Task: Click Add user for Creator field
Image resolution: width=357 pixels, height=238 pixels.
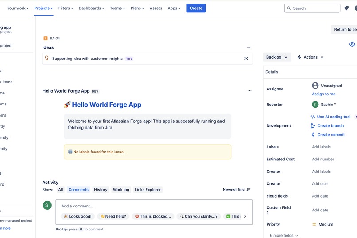Action: click(x=320, y=184)
